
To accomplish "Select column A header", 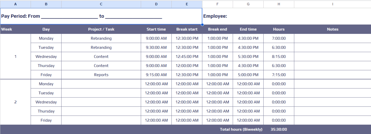I will coord(15,4).
